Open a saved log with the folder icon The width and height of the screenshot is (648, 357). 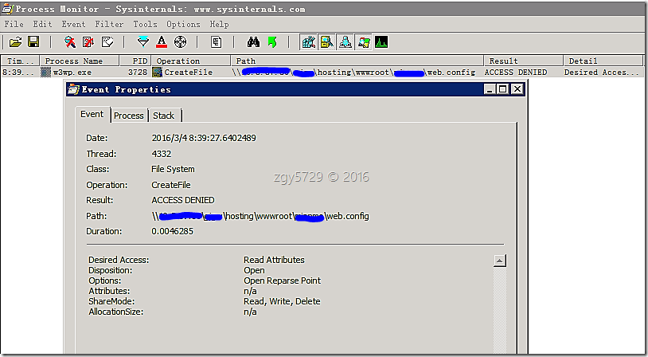pos(15,41)
